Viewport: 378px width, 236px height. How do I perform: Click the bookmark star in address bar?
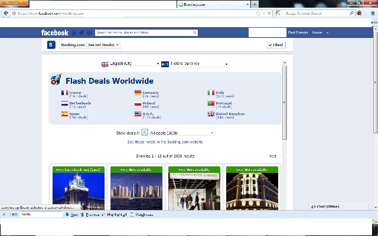[x=258, y=13]
